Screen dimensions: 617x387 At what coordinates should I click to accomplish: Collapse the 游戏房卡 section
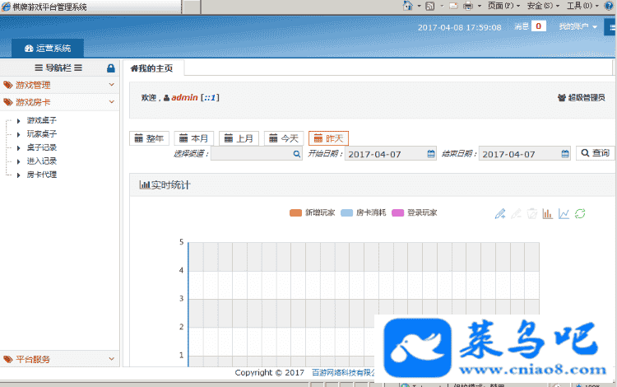[58, 102]
